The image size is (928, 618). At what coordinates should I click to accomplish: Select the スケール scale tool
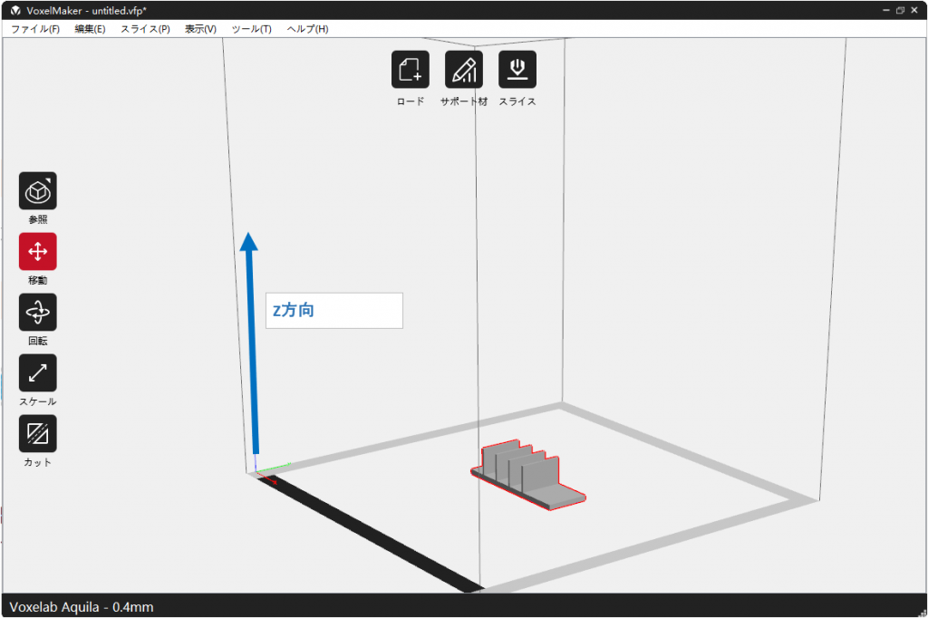[38, 373]
